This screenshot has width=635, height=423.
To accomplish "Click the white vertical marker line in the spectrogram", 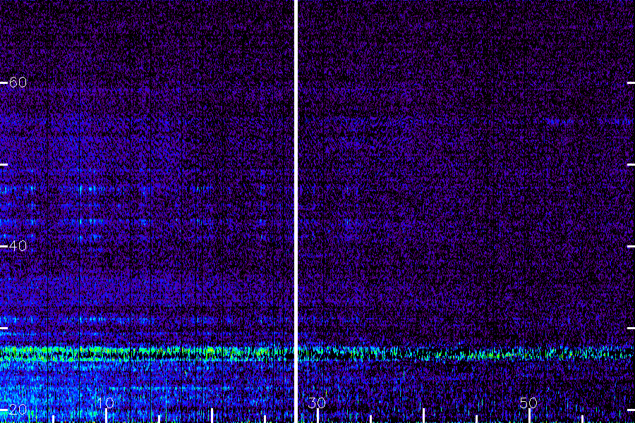I will [x=296, y=211].
